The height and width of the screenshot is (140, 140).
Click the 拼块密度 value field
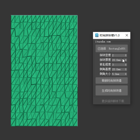(x=118, y=55)
